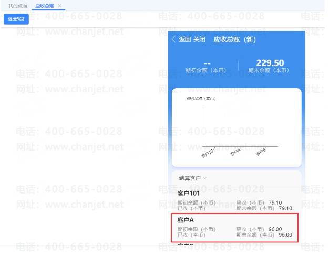Click the 期初余额 (本币) summary value
The height and width of the screenshot is (257, 329).
coord(207,63)
